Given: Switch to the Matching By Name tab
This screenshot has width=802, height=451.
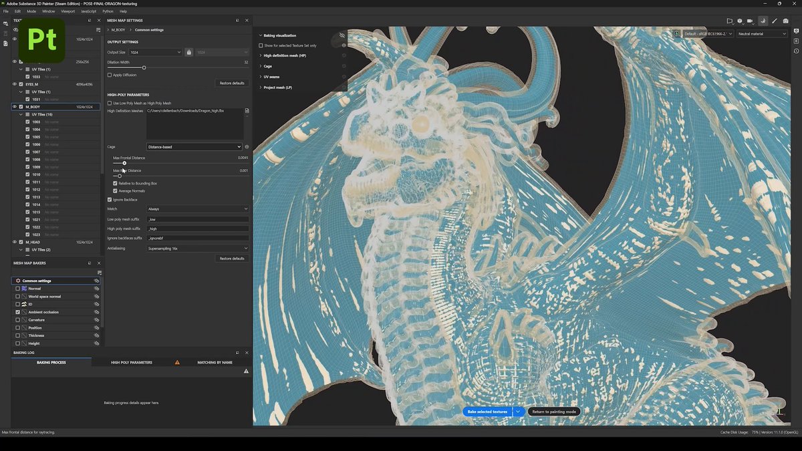Looking at the screenshot, I should 215,362.
